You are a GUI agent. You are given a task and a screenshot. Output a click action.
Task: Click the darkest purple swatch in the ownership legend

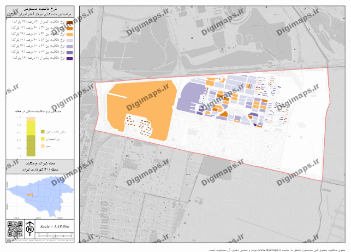(68, 57)
